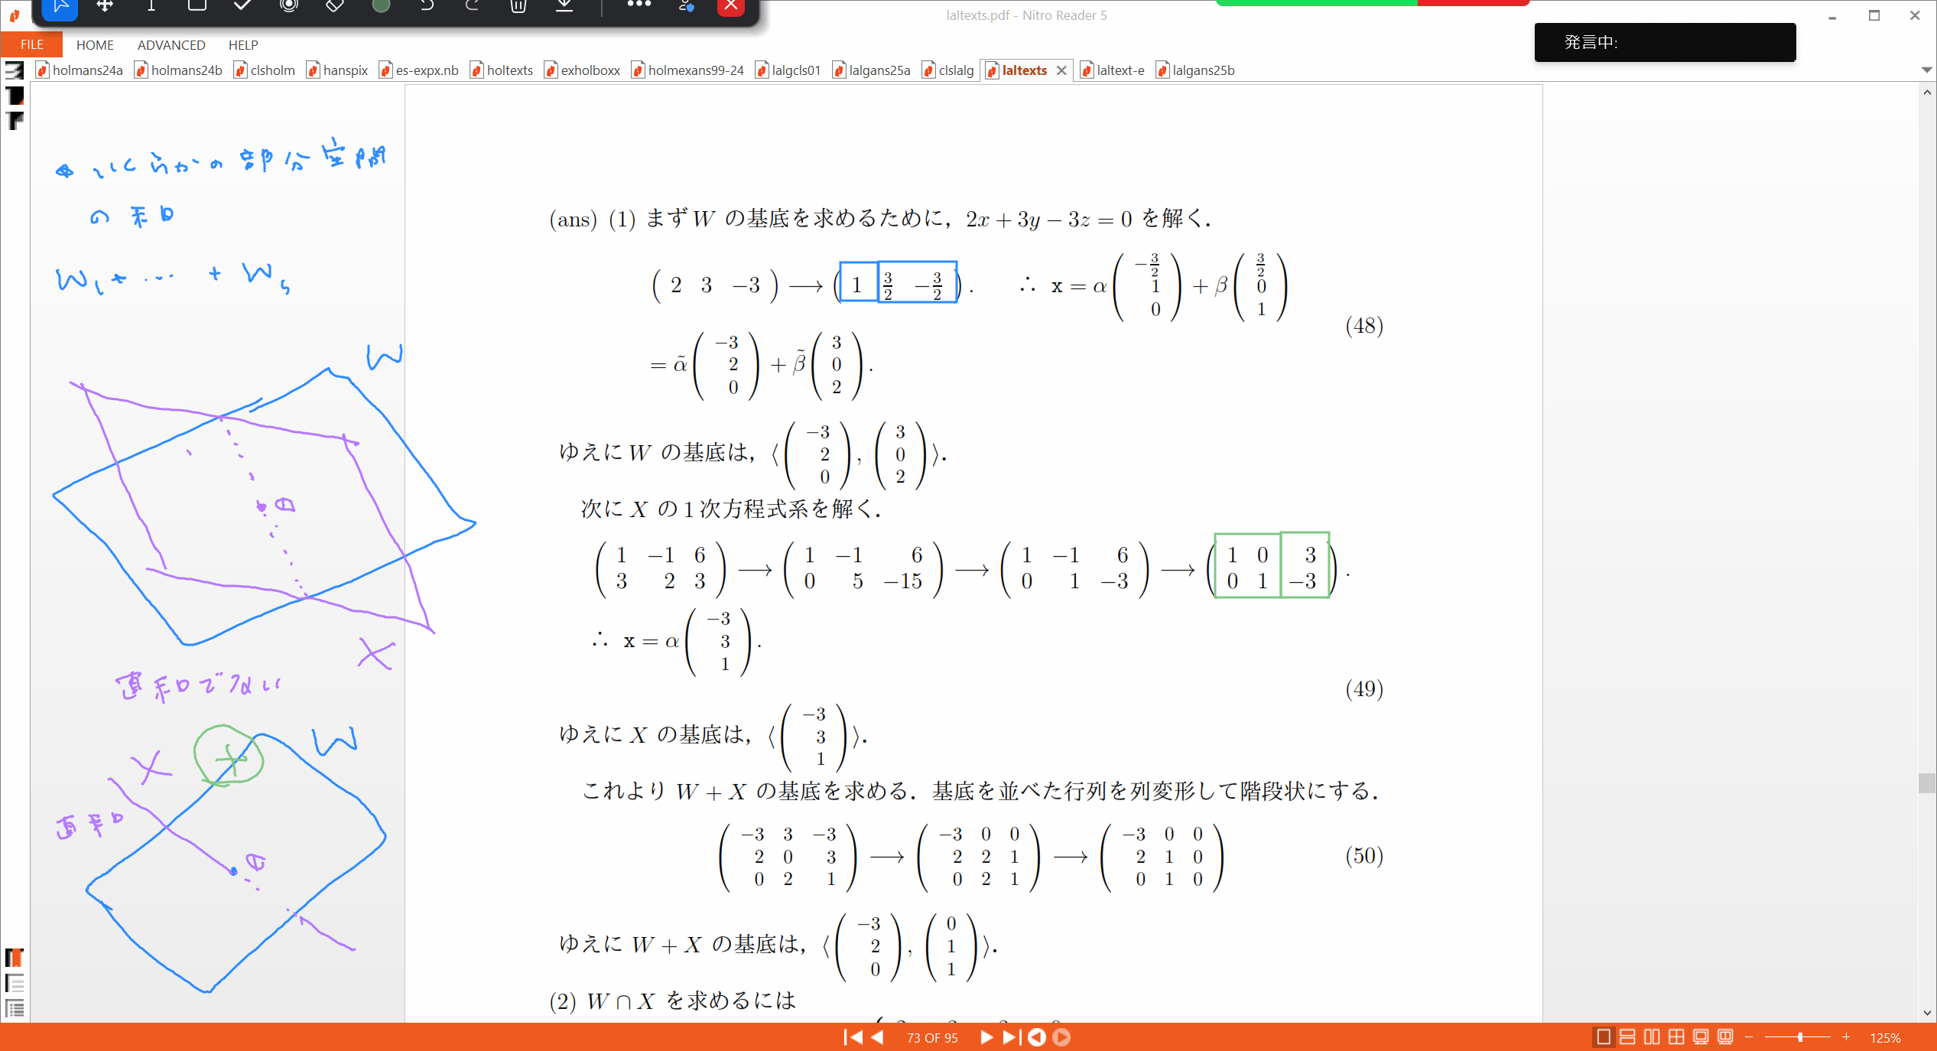The height and width of the screenshot is (1051, 1937).
Task: Open the second sidebar panel icon
Action: pyautogui.click(x=15, y=96)
